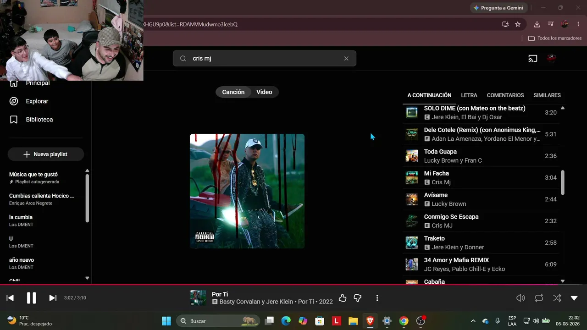Mute the player volume
Viewport: 587px width, 330px height.
pos(521,298)
